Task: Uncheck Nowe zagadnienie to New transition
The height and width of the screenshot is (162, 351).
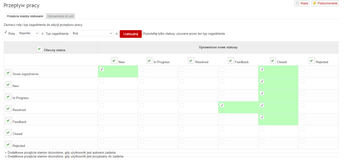Action: [x=102, y=69]
